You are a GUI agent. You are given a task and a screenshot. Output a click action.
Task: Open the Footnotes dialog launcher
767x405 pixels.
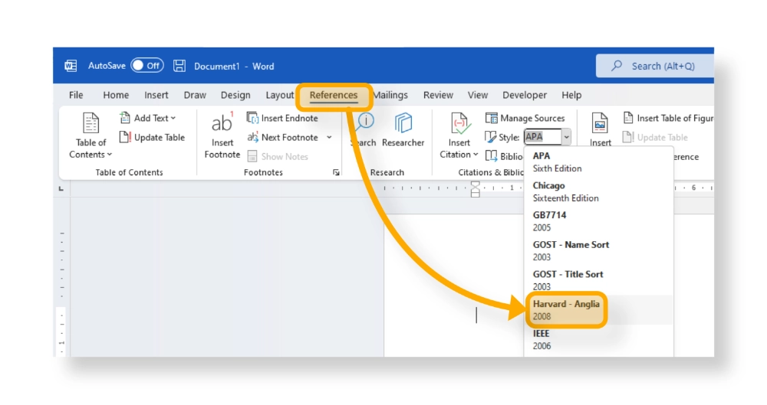(x=336, y=173)
